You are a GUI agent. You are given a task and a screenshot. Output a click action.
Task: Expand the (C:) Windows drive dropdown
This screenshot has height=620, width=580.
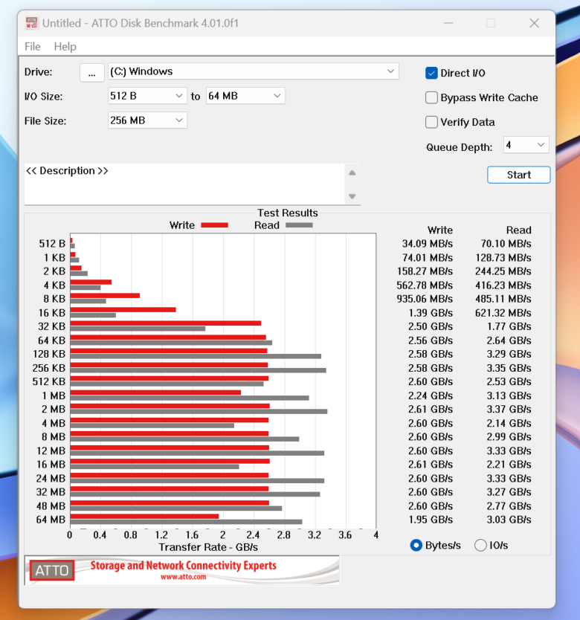tap(254, 71)
